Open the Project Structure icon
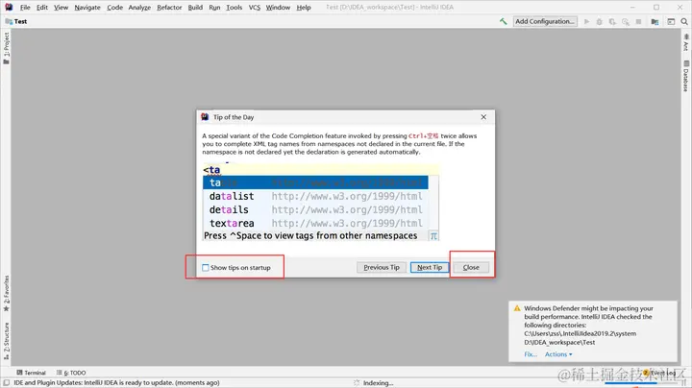Image resolution: width=692 pixels, height=388 pixels. click(655, 21)
